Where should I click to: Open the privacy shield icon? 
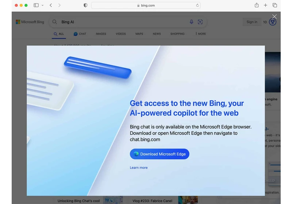coord(85,5)
